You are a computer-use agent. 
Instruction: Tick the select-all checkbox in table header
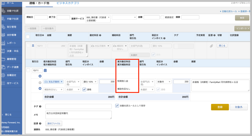tap(28, 37)
